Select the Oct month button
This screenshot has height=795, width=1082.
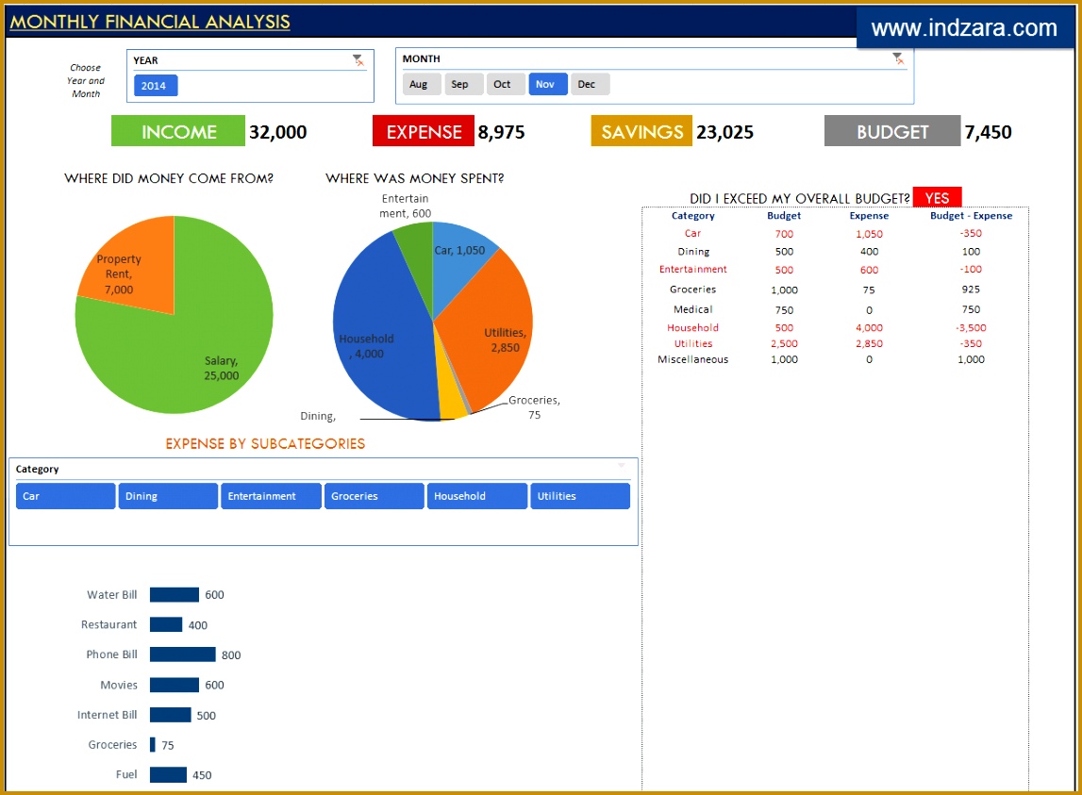coord(505,84)
